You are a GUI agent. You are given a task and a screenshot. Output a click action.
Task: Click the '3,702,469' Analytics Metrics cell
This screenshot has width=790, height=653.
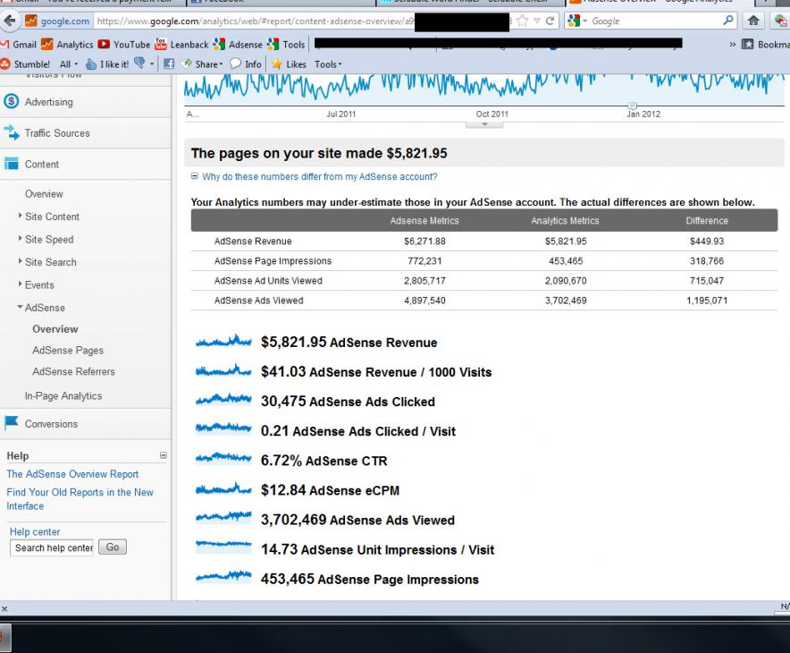click(566, 301)
